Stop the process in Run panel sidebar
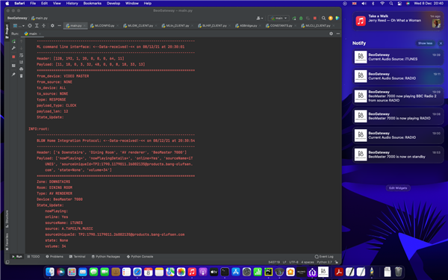The width and height of the screenshot is (448, 280). point(13,57)
